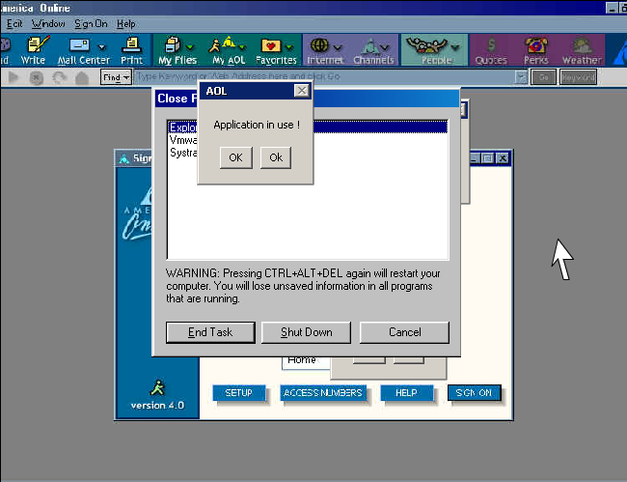Click the forward navigation arrow icon

[x=14, y=77]
